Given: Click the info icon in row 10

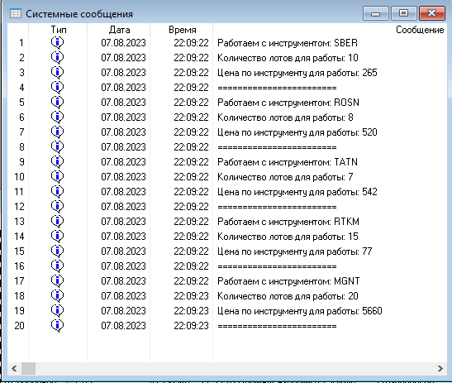Looking at the screenshot, I should click(x=57, y=177).
